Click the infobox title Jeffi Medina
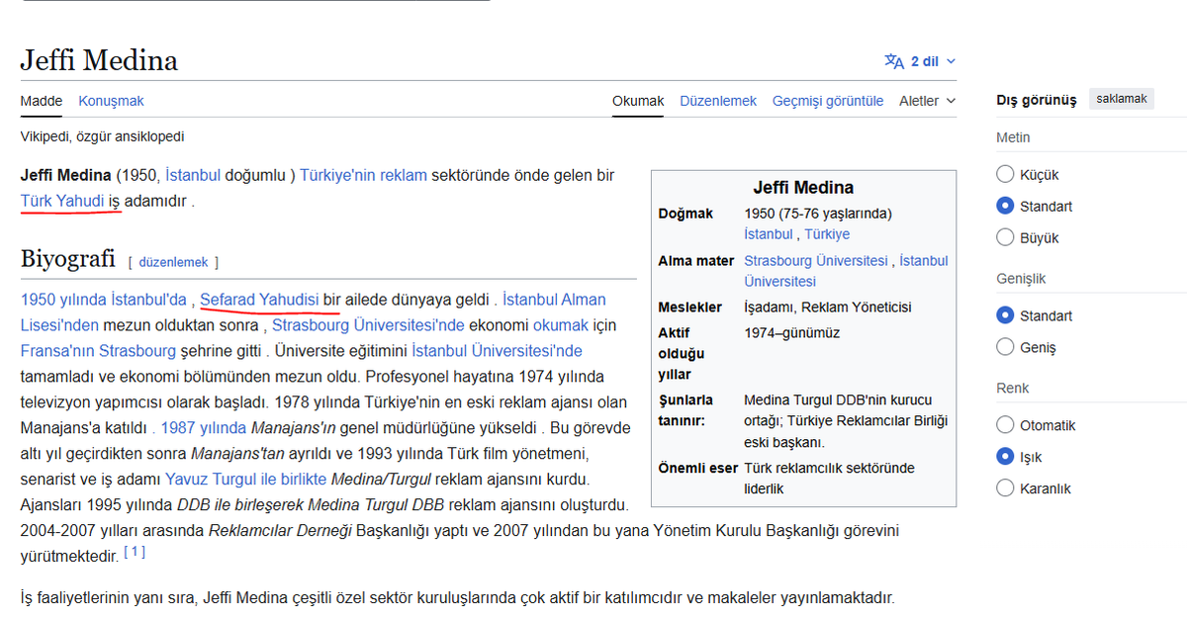This screenshot has width=1187, height=618. point(803,188)
